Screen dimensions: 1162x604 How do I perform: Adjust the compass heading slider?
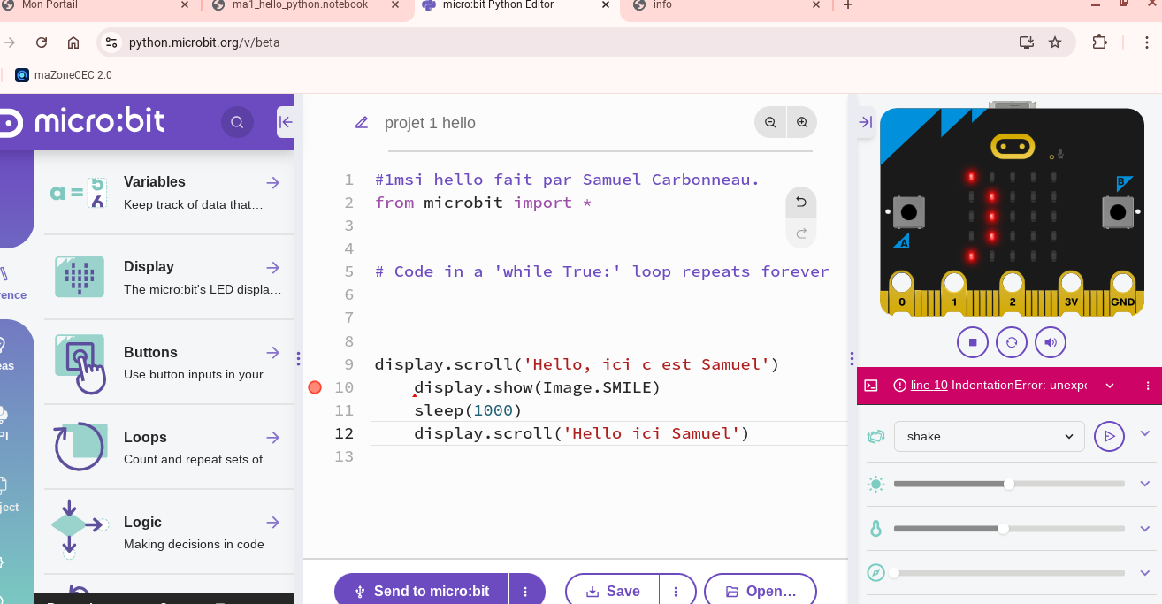pyautogui.click(x=1009, y=572)
